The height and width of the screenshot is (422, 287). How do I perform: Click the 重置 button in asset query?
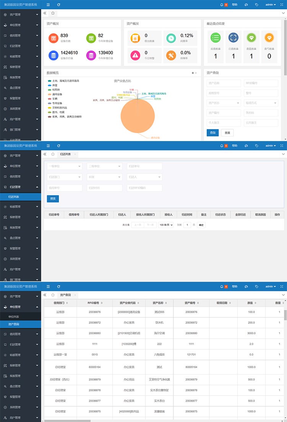point(227,133)
